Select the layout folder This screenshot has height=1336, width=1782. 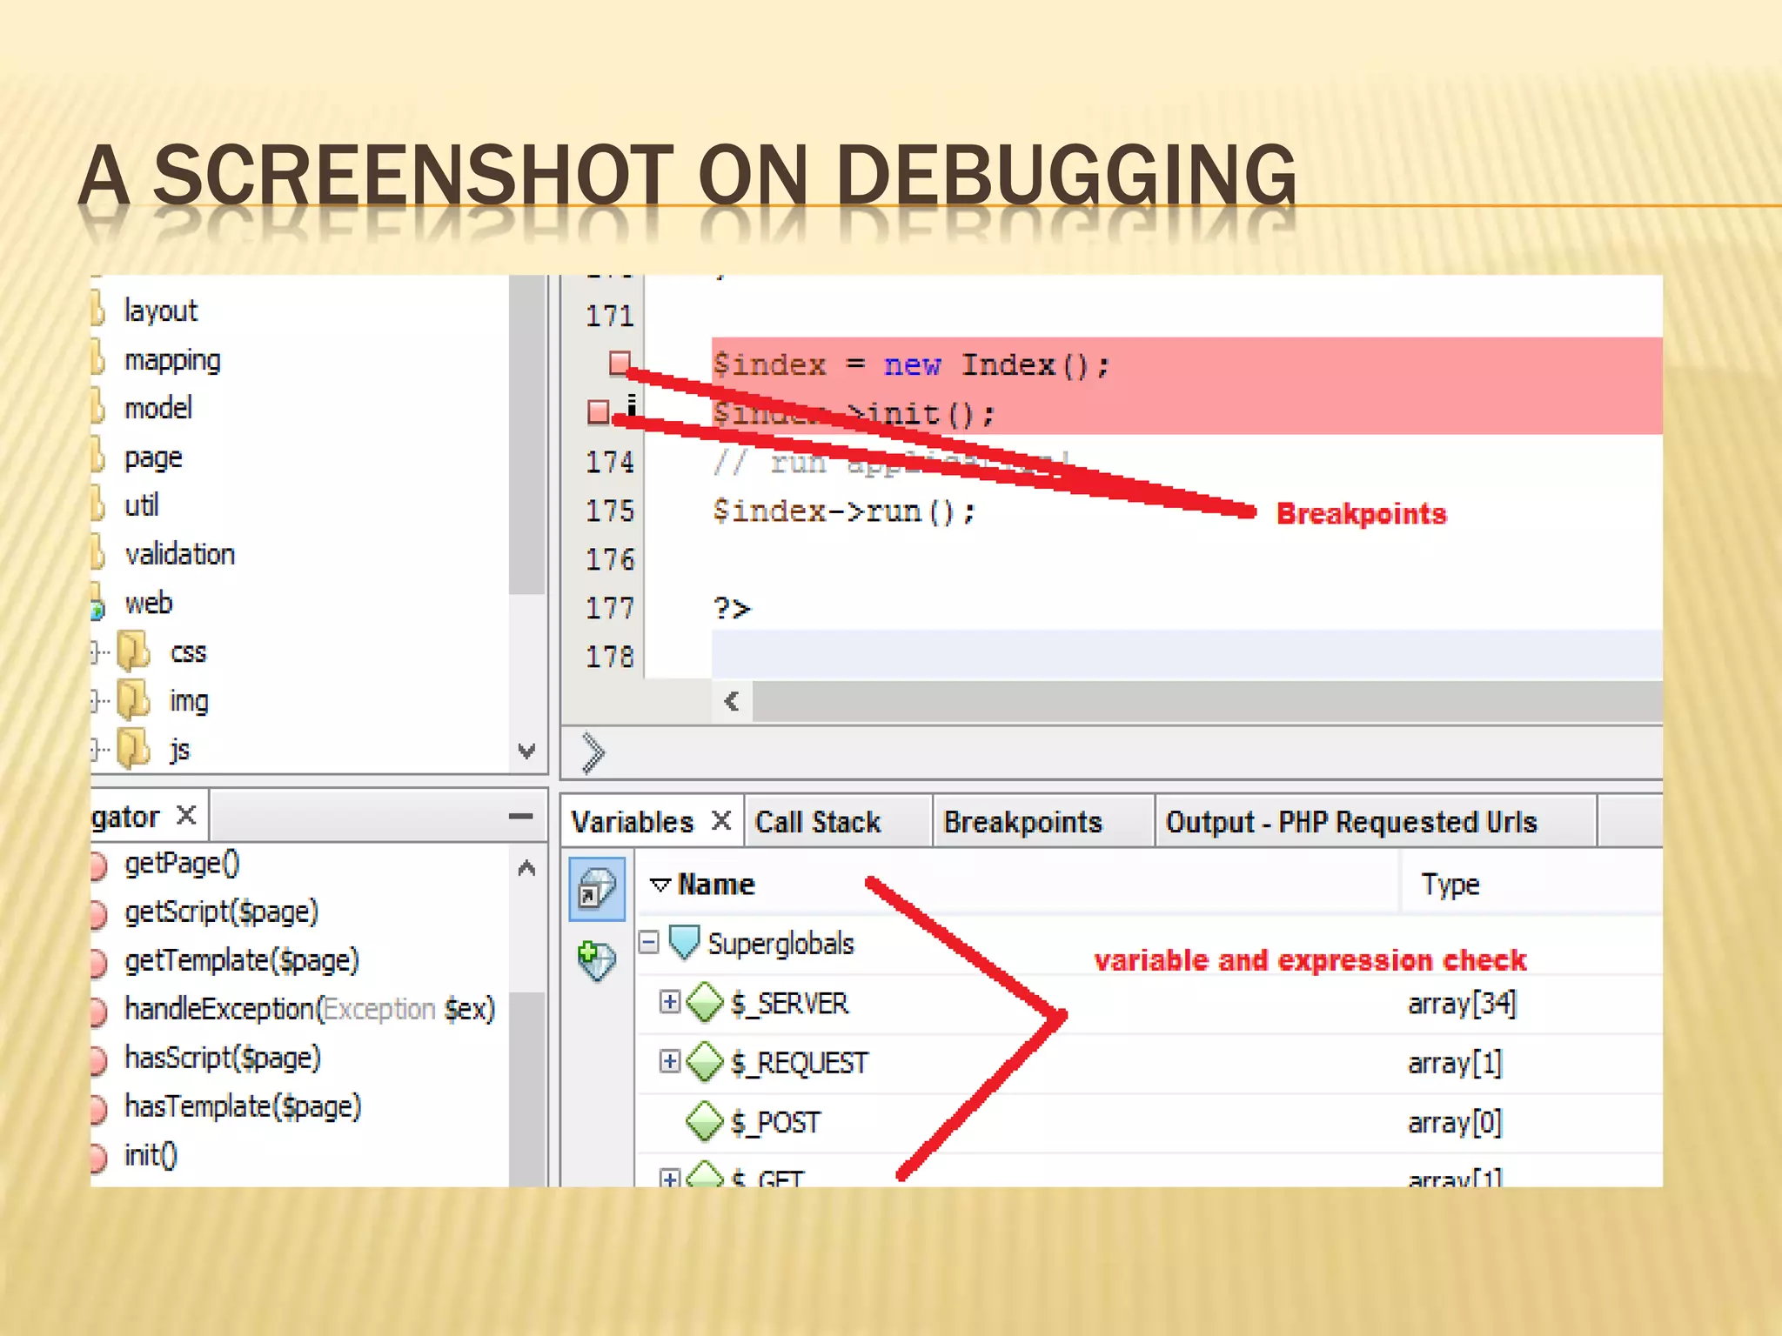(161, 311)
